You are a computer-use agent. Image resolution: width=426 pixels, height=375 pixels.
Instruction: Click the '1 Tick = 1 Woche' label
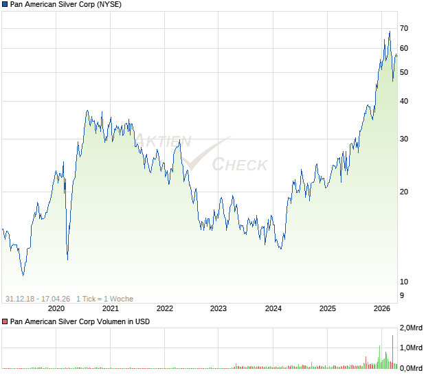104,299
